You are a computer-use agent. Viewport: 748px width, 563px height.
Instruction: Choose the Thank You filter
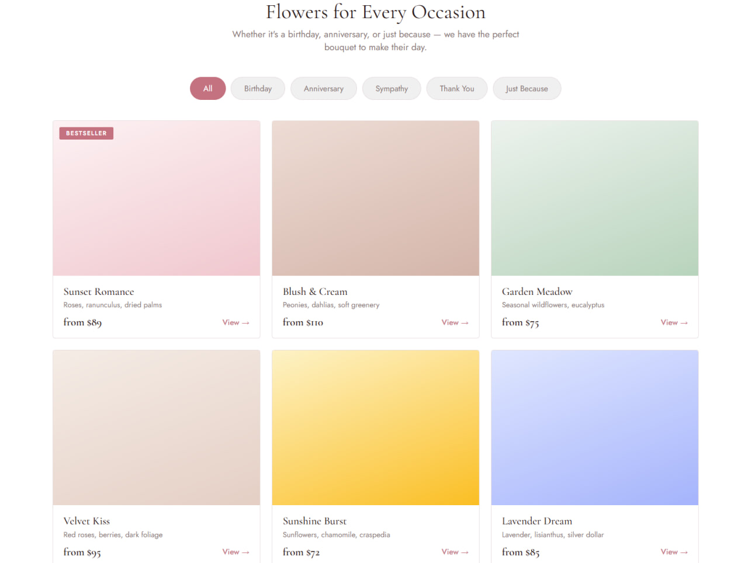point(456,89)
